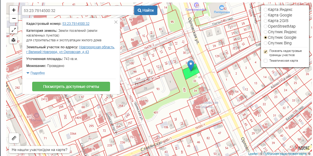This screenshot has width=313, height=156.
Task: Close the parcel info popup
Action: pos(116,22)
